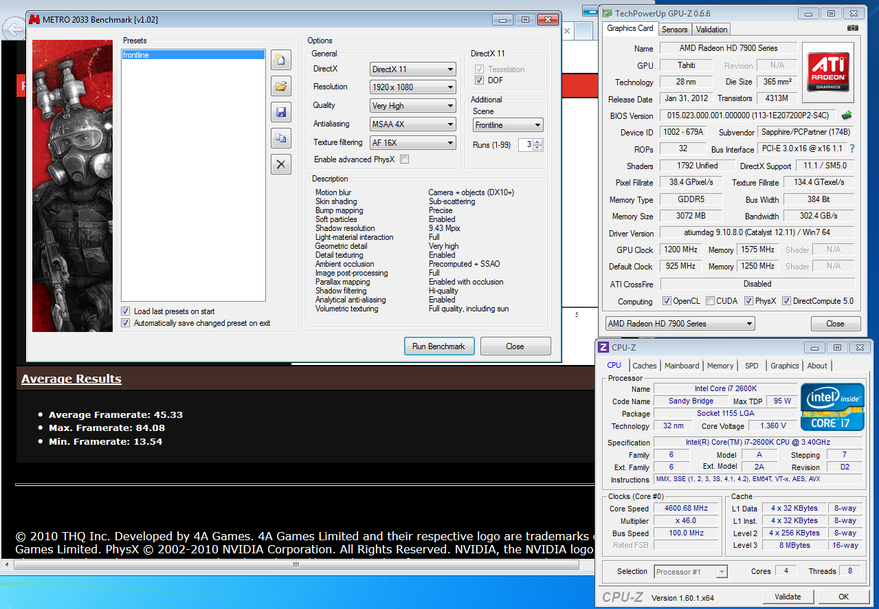
Task: Open CPU-Z Processor #1 selection dropdown
Action: coord(690,572)
